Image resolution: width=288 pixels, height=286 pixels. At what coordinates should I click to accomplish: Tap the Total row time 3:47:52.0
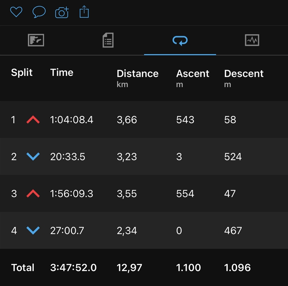pos(73,267)
